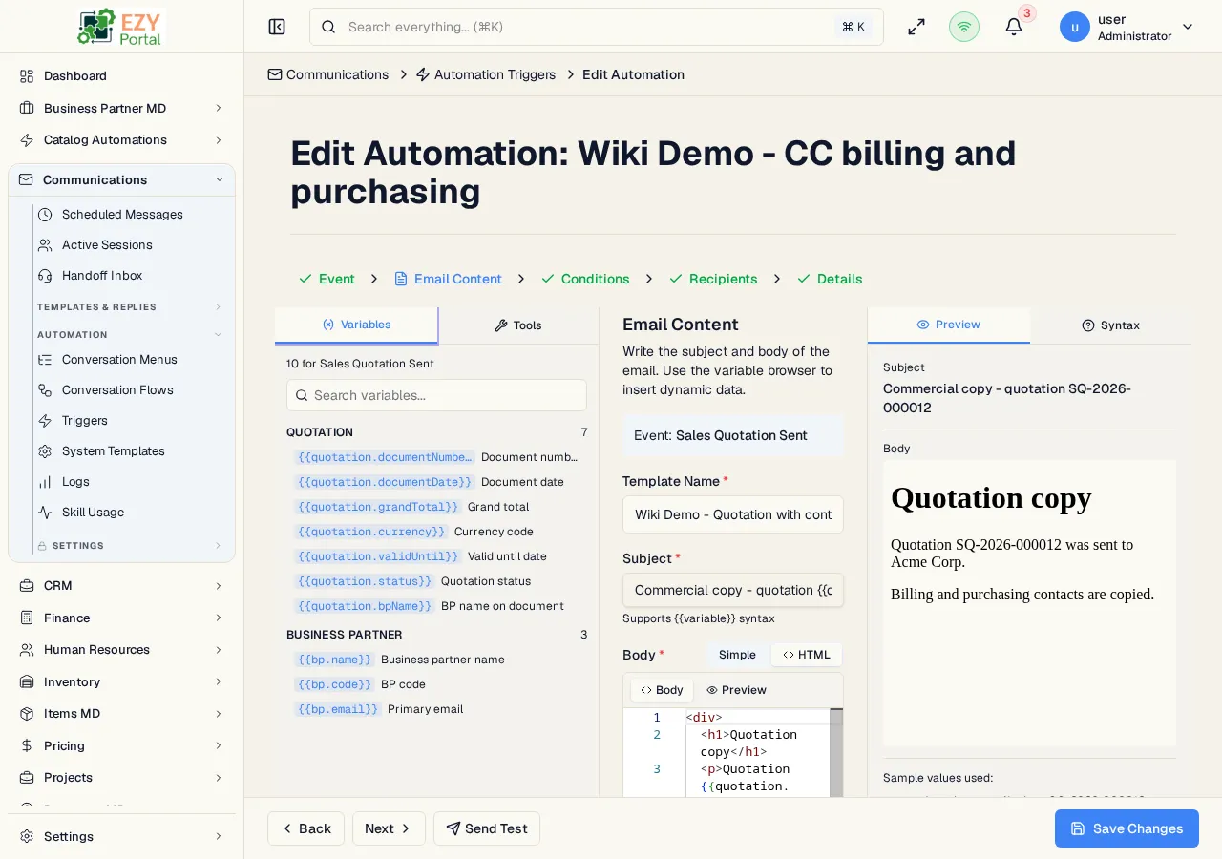The height and width of the screenshot is (859, 1222).
Task: Collapse the Communications section
Action: (122, 179)
